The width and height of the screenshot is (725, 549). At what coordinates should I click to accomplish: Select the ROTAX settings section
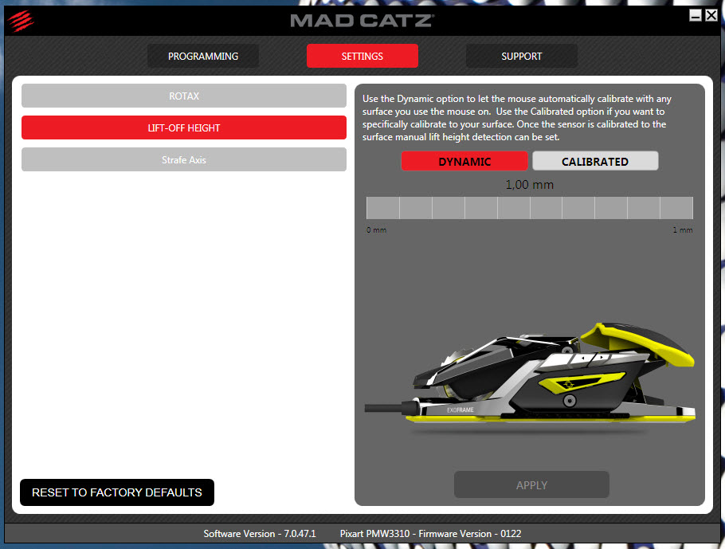coord(184,96)
